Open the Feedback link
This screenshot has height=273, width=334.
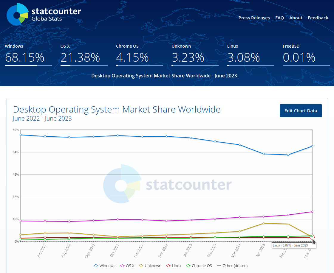[x=318, y=18]
